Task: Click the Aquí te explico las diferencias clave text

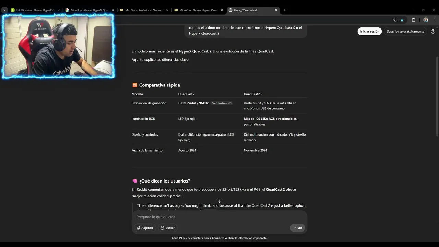Action: [161, 60]
